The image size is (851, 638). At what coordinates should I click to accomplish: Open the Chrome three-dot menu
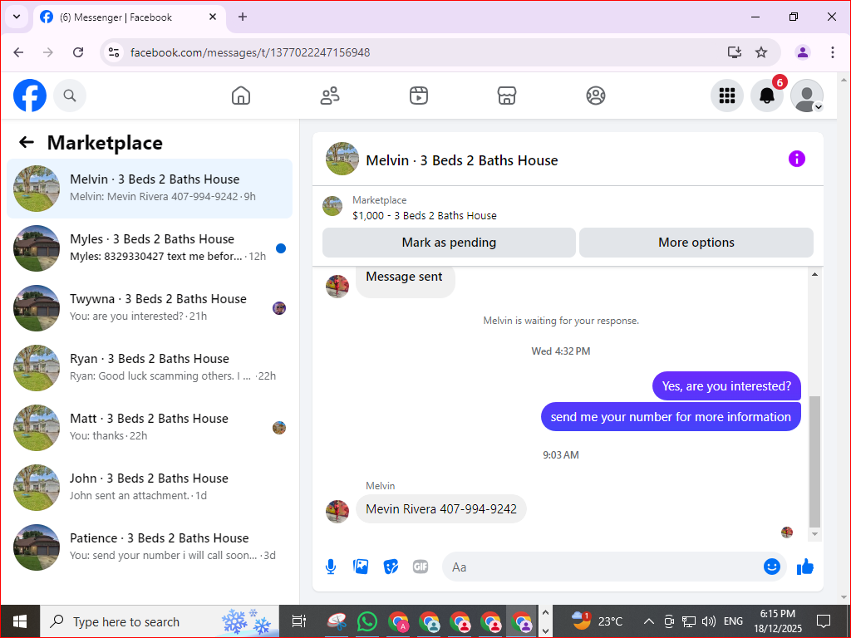pyautogui.click(x=833, y=52)
